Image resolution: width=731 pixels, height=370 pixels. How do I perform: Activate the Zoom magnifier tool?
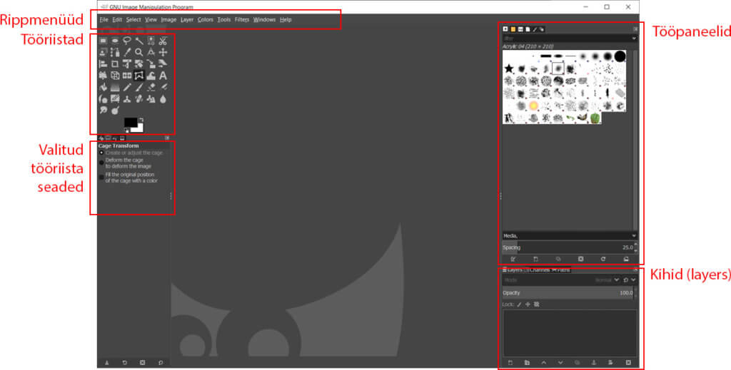pos(139,52)
